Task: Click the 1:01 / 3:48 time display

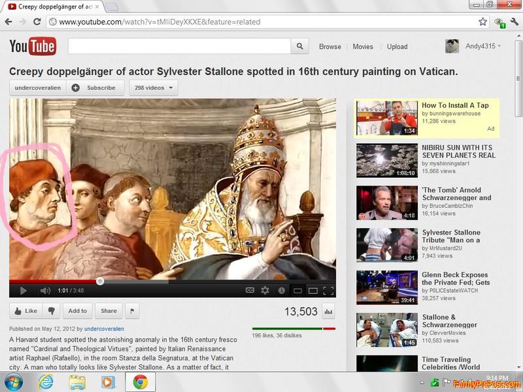Action: 71,291
